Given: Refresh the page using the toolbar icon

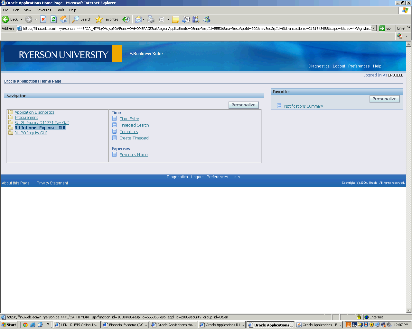Looking at the screenshot, I should click(53, 19).
